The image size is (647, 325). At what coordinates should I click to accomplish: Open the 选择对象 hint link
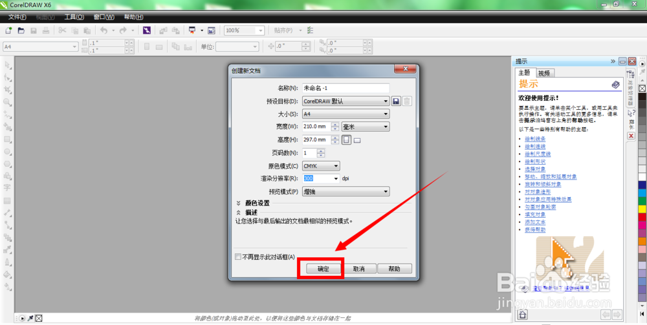(535, 169)
